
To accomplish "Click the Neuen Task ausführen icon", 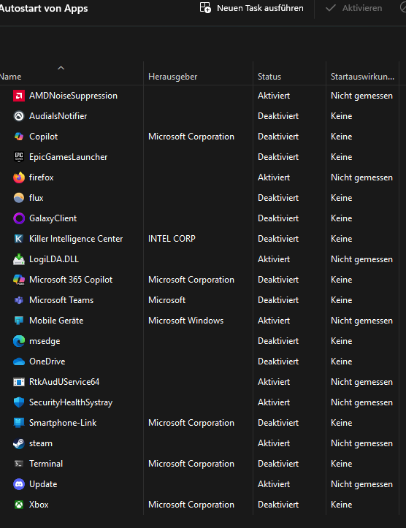I will tap(205, 8).
